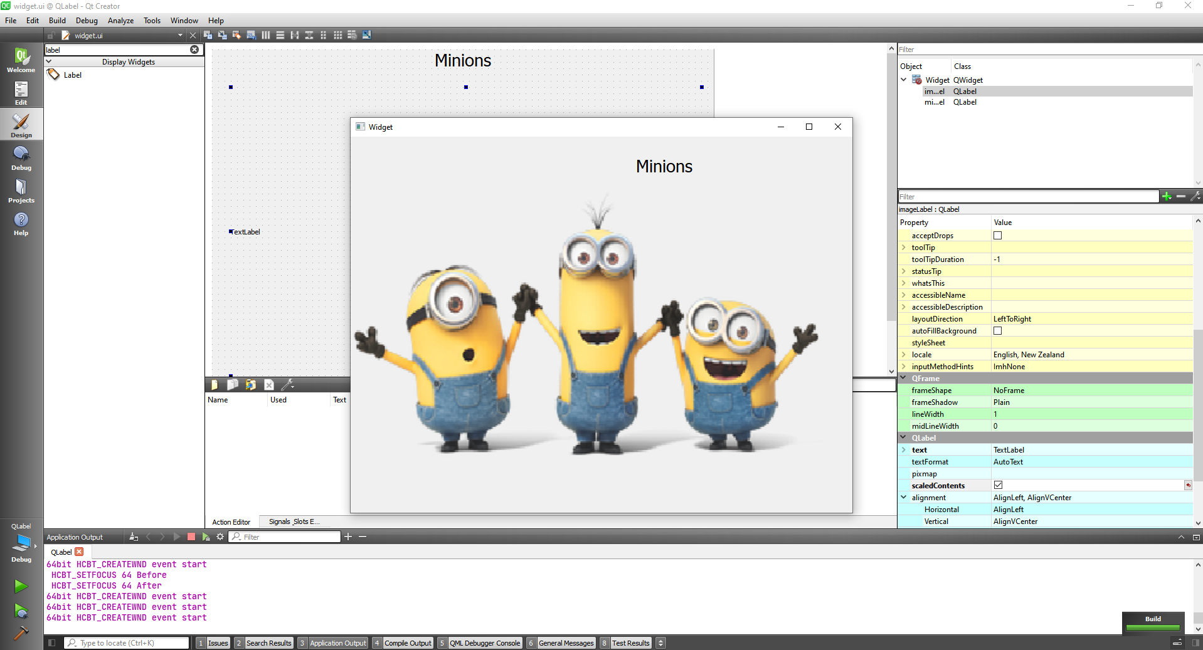Add a dynamic property with green plus
Viewport: 1203px width, 650px height.
tap(1167, 196)
